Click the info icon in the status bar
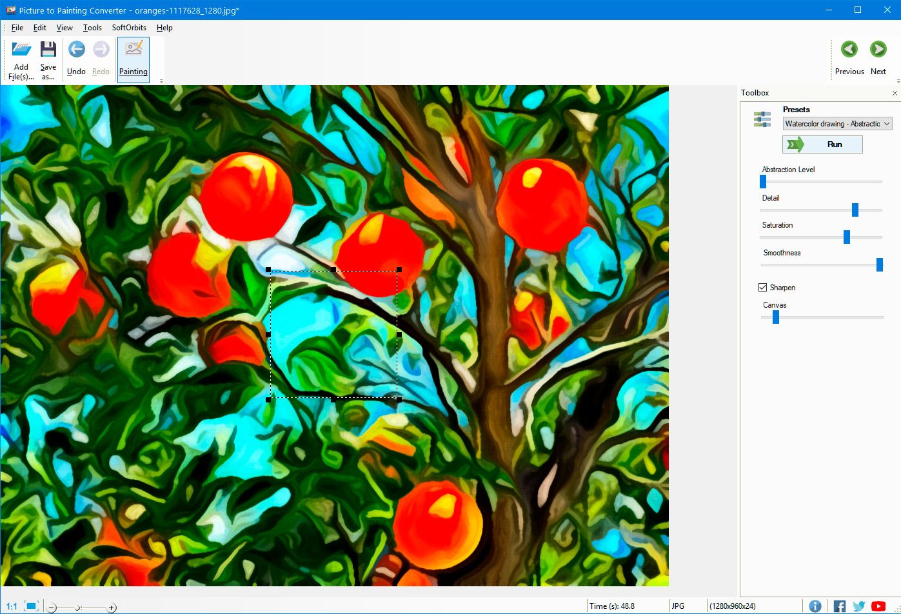Image resolution: width=901 pixels, height=614 pixels. tap(815, 606)
